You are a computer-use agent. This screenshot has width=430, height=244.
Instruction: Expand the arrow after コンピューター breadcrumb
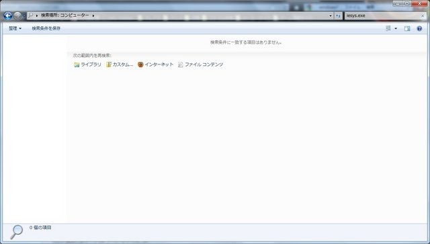pos(93,15)
